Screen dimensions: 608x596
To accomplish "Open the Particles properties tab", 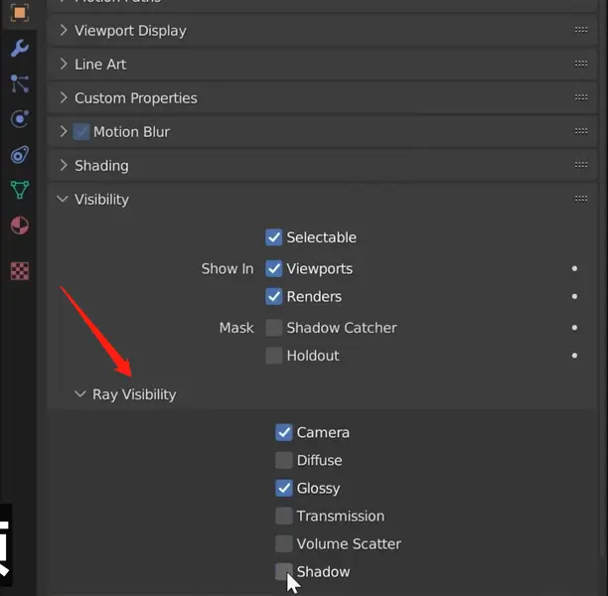I will 20,83.
